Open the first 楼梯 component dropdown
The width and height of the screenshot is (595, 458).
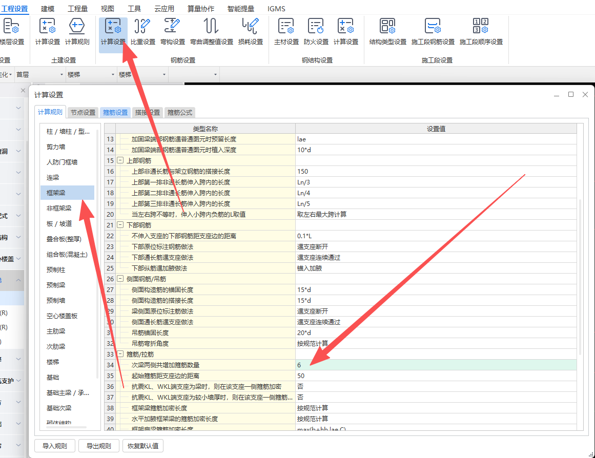click(x=91, y=74)
